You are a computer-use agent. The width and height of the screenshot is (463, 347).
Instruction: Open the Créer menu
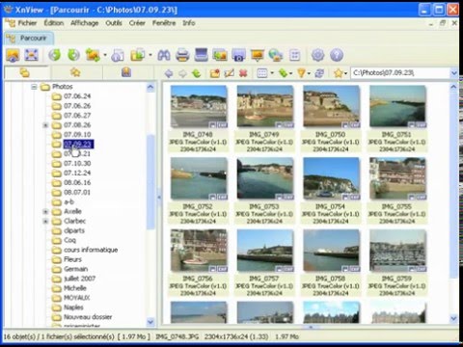coord(137,23)
